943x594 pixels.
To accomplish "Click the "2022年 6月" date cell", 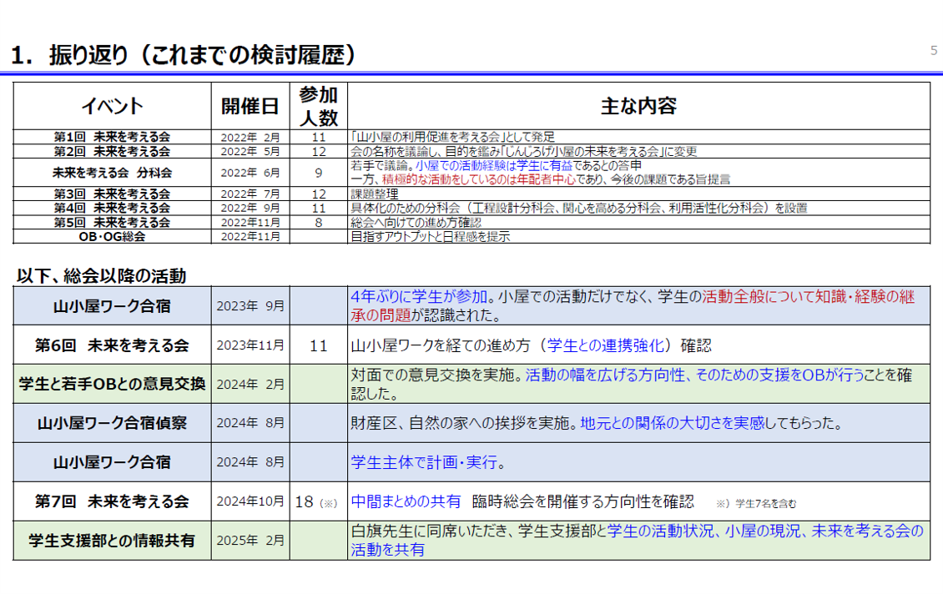I will [250, 174].
